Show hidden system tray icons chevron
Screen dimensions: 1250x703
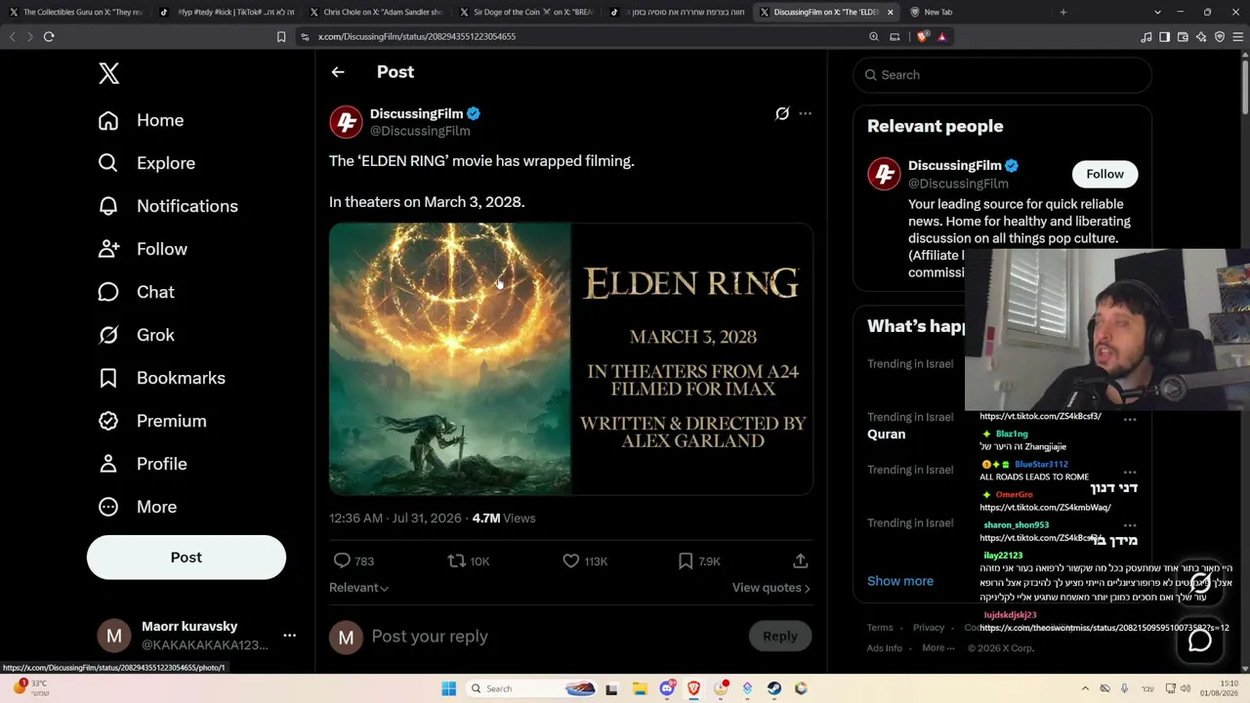pos(1085,688)
